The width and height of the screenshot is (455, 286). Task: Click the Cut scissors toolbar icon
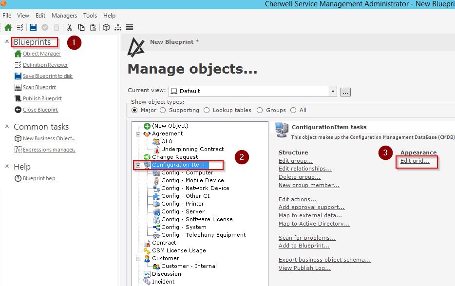point(70,27)
